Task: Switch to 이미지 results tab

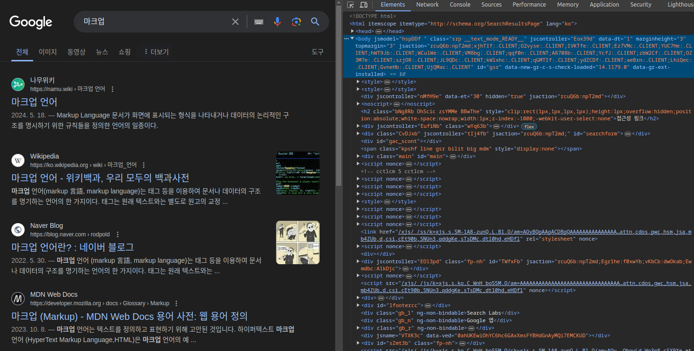Action: tap(48, 52)
